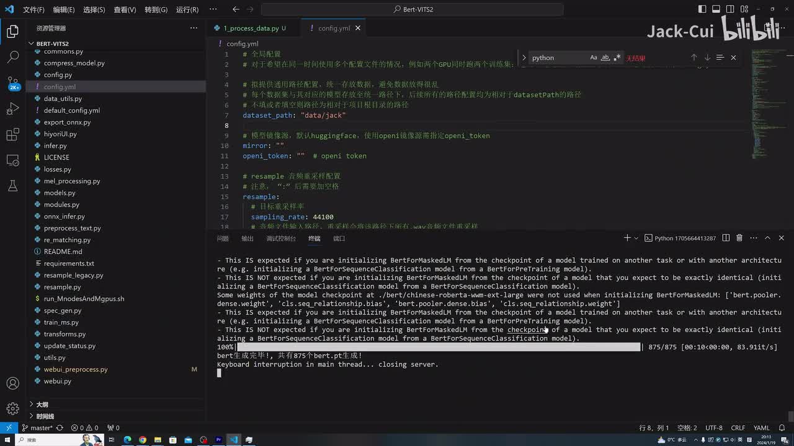Collapse the BERT-VITS2 folder tree

point(31,44)
